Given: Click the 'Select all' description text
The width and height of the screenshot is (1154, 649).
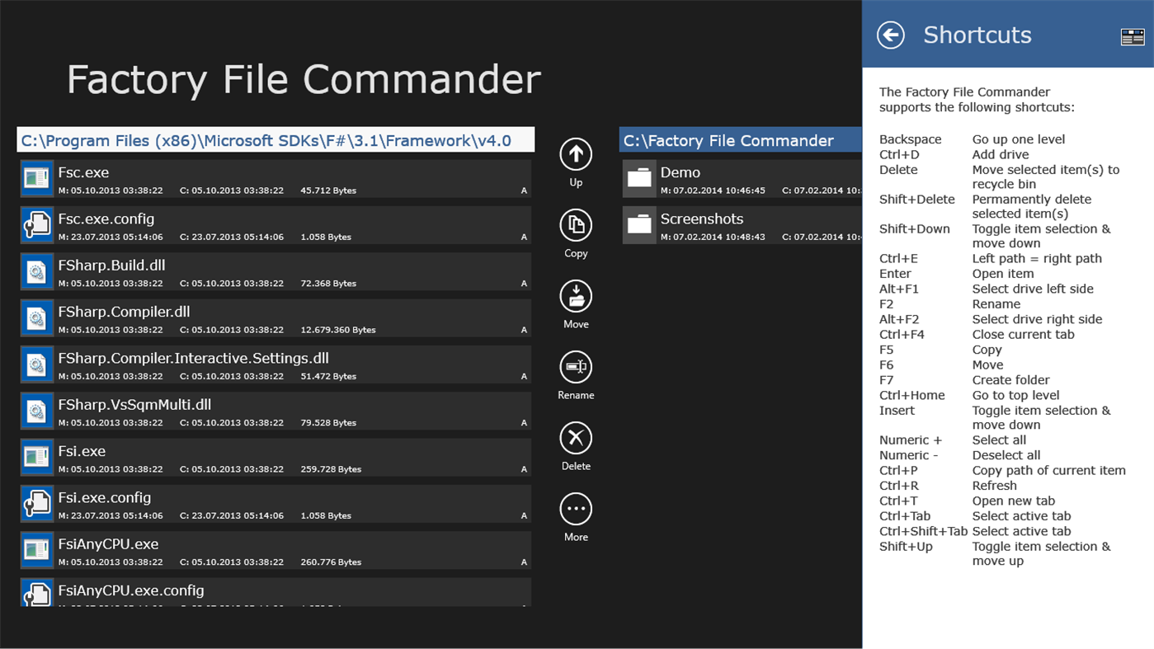Looking at the screenshot, I should [x=1000, y=440].
